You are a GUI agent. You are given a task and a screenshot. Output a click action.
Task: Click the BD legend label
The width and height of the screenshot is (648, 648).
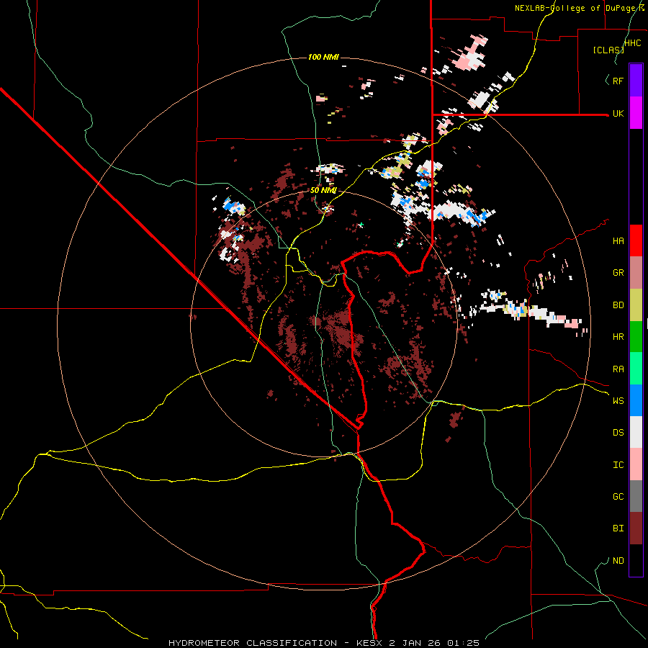pyautogui.click(x=618, y=305)
